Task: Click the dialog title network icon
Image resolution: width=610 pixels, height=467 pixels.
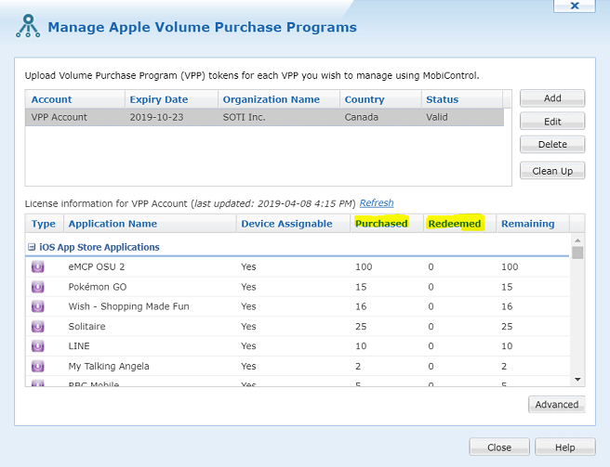Action: click(x=28, y=27)
